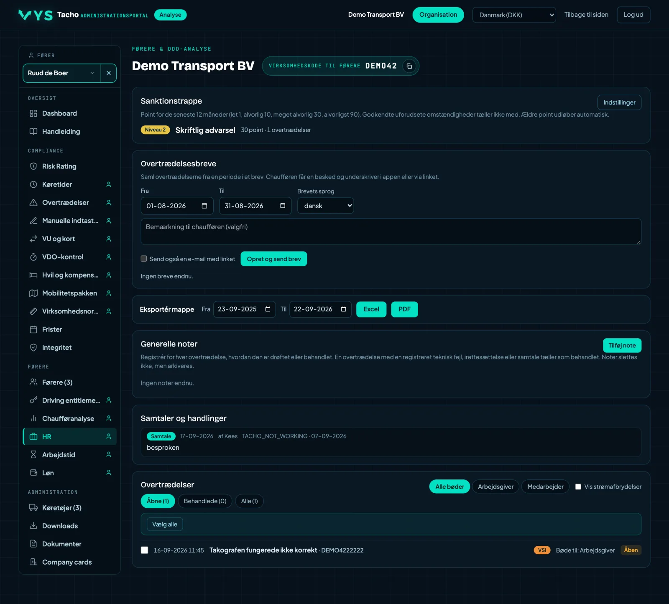Open the Mobilitetspakken map icon

tap(33, 293)
